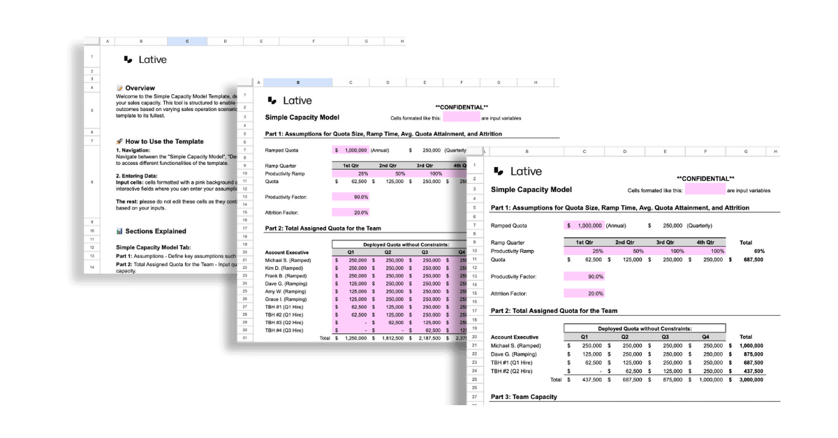Click '**CONFIDENTIAL**' label in the front sheet

tap(705, 179)
